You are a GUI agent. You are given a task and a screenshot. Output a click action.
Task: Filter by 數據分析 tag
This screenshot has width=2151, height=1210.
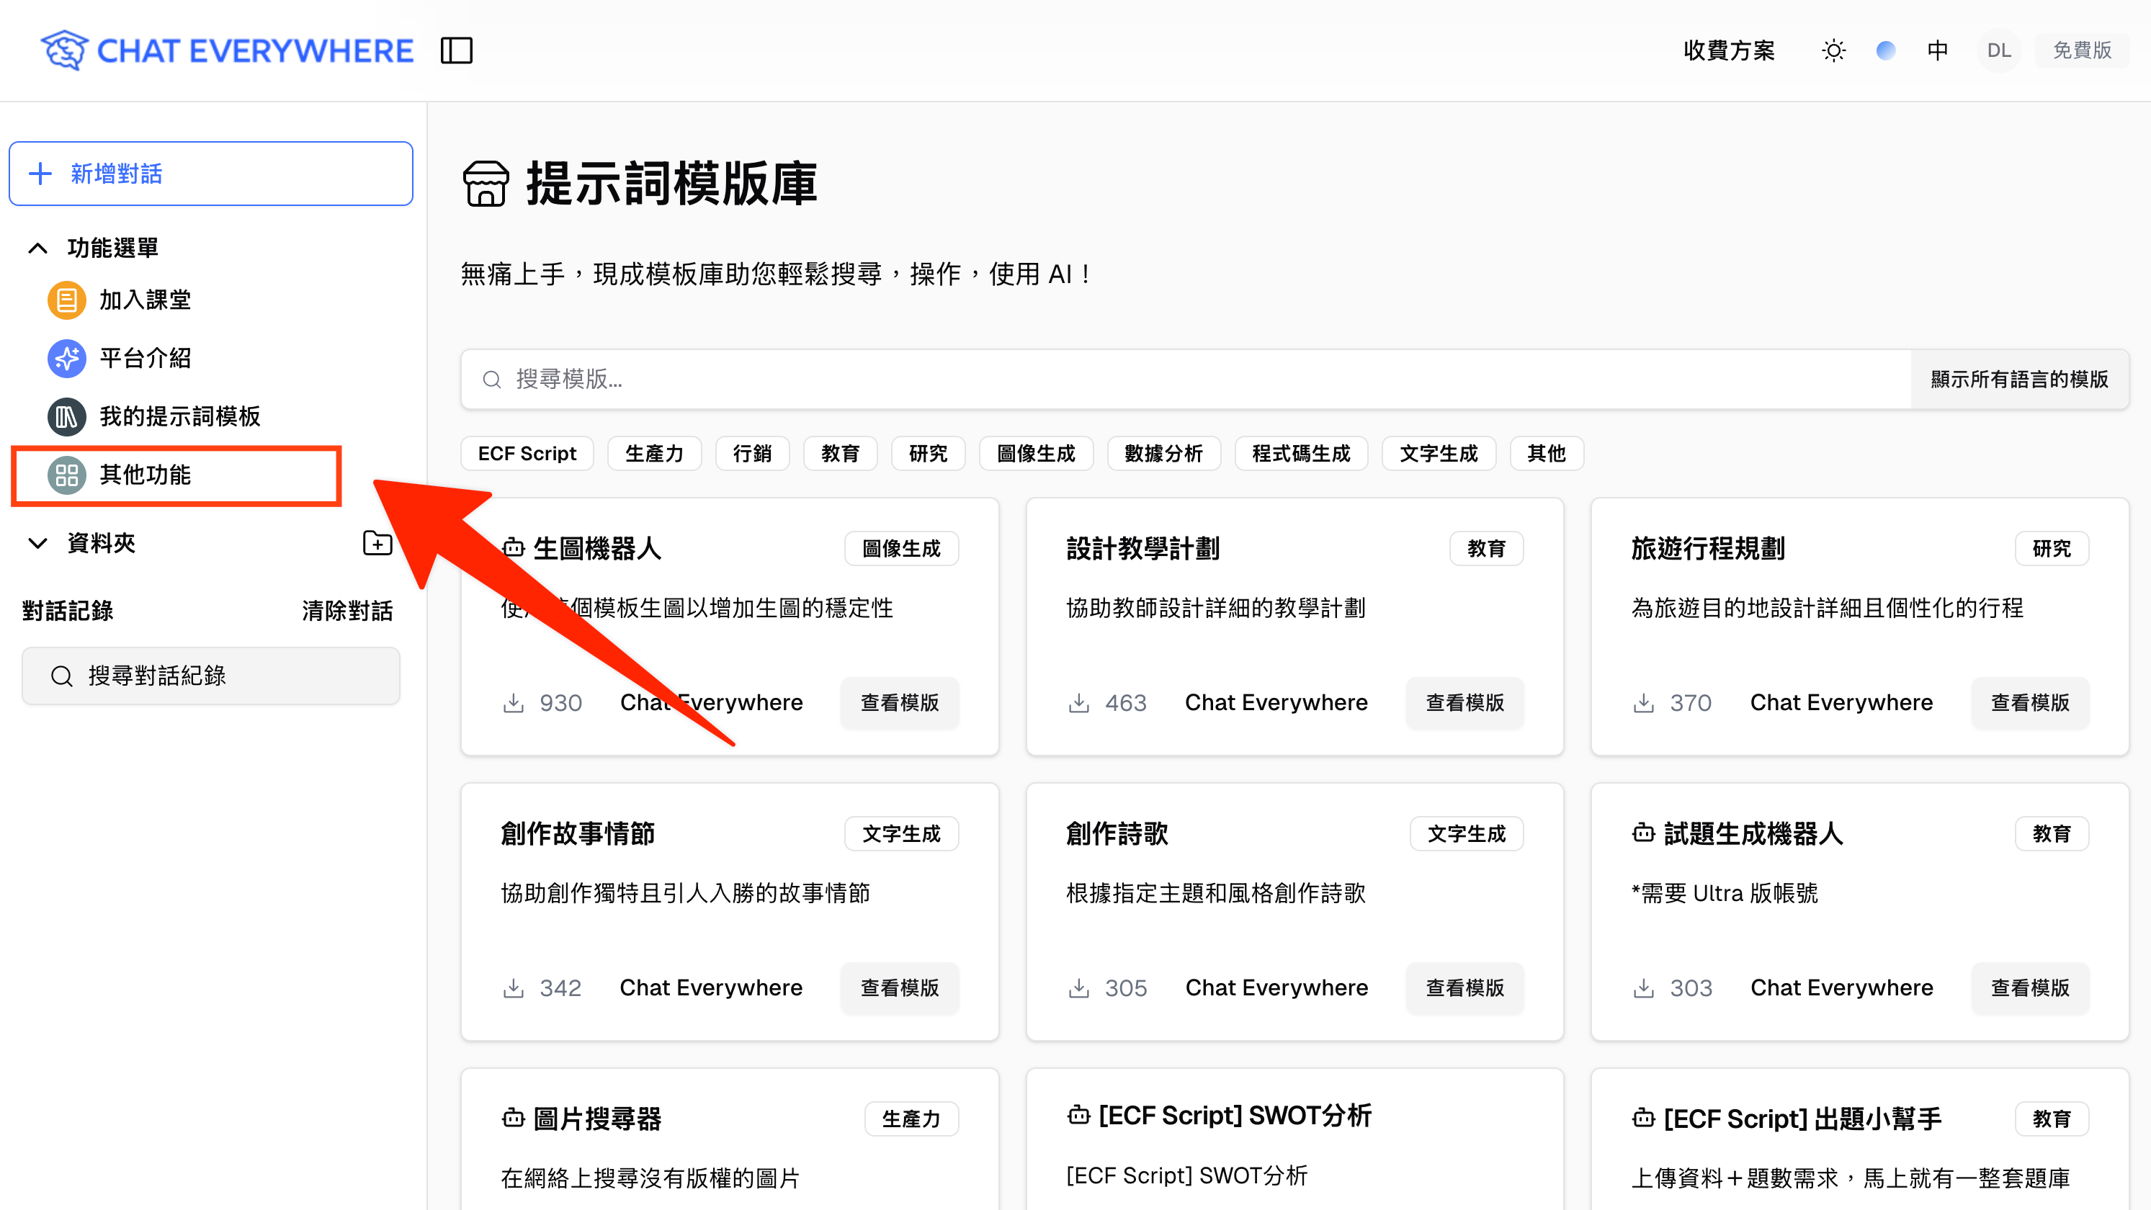1164,454
